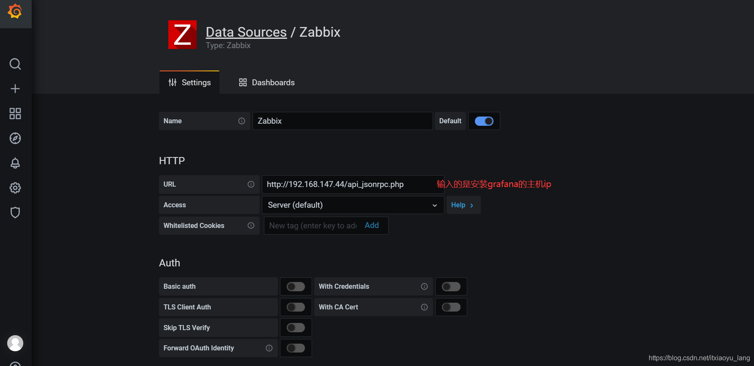Screen dimensions: 754x366
Task: Expand the Help section for Access
Action: tap(463, 205)
